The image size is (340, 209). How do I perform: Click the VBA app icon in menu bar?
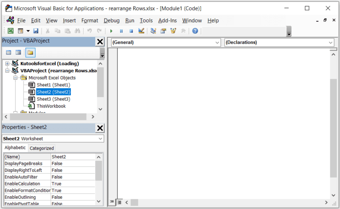(11, 20)
